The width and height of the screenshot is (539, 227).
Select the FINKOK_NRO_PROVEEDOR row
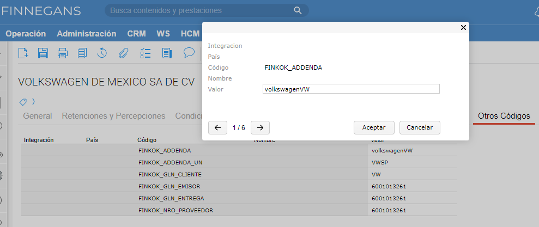(x=239, y=210)
